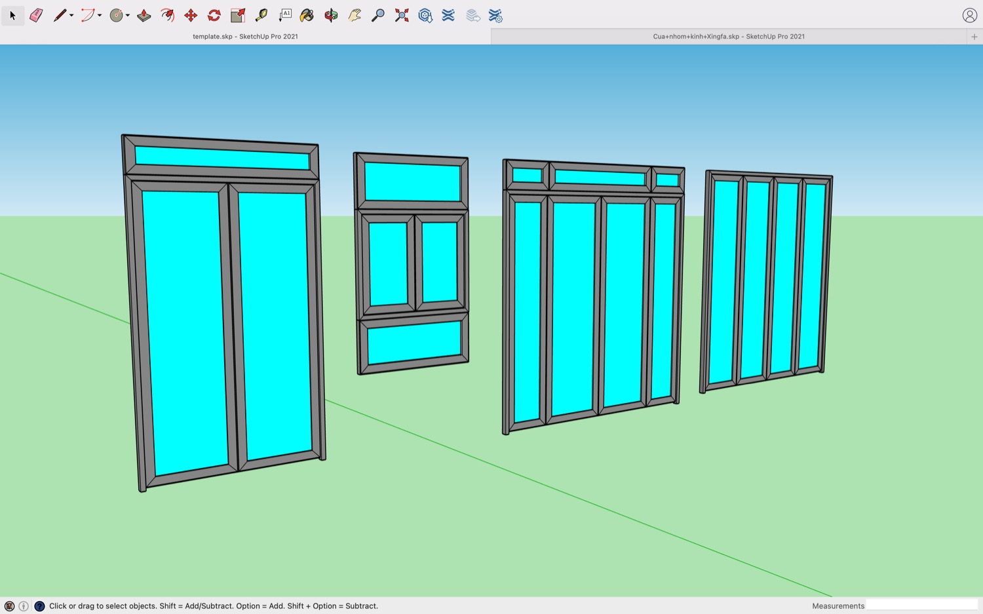Click the geo-location status icon
The height and width of the screenshot is (614, 983).
[x=9, y=606]
